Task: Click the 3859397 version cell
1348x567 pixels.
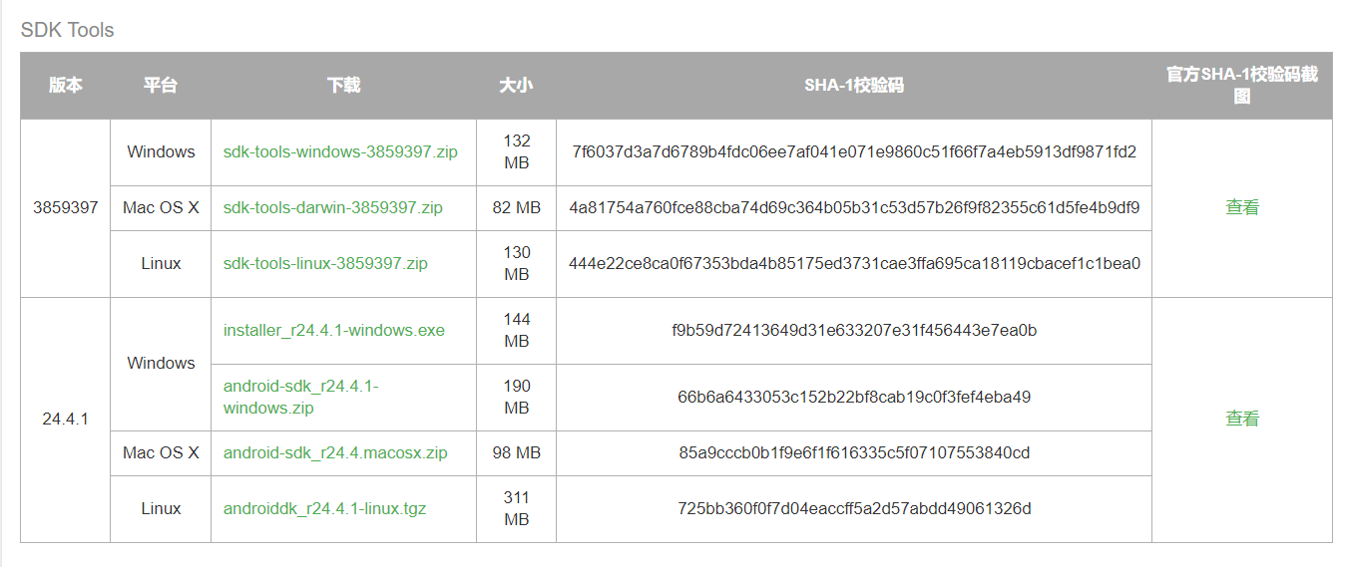Action: click(66, 208)
